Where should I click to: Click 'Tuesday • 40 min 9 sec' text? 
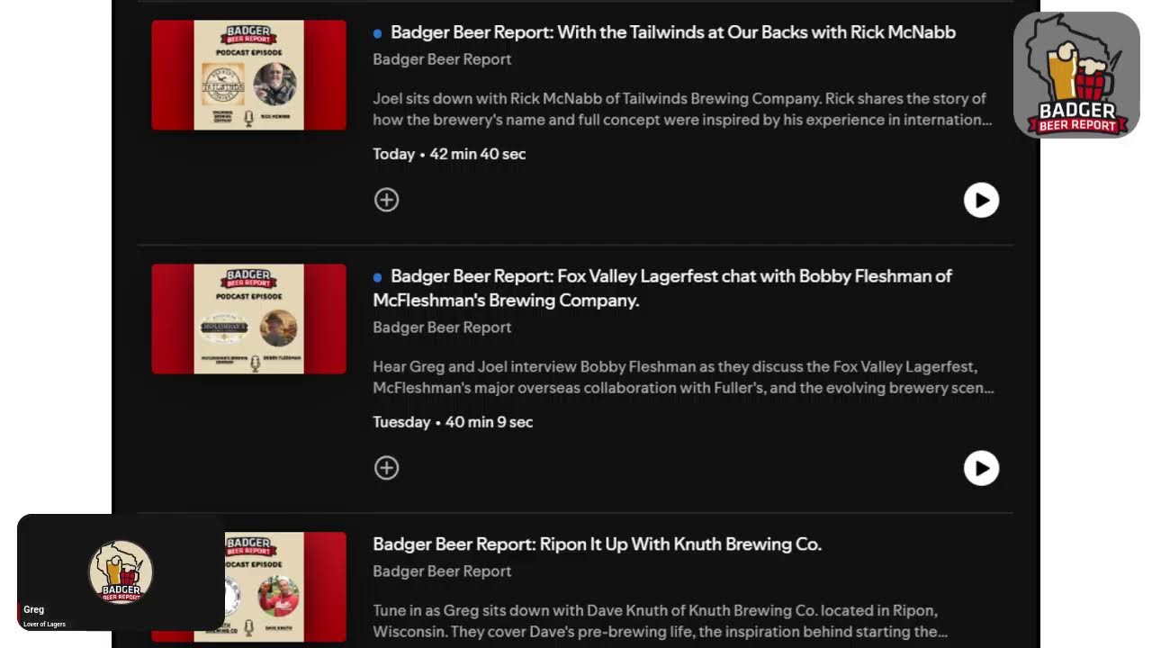click(453, 422)
